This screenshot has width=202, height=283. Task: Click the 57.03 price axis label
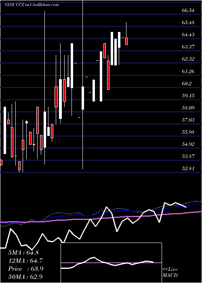(188, 120)
